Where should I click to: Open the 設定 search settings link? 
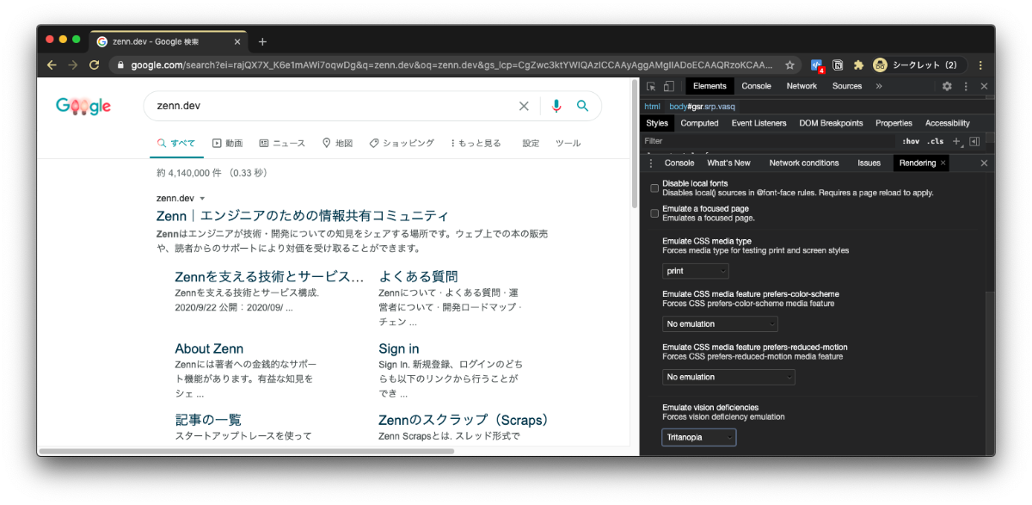(531, 143)
